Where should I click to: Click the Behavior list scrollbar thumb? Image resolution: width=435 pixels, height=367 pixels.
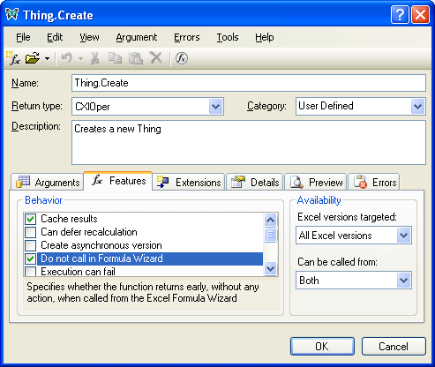270,235
